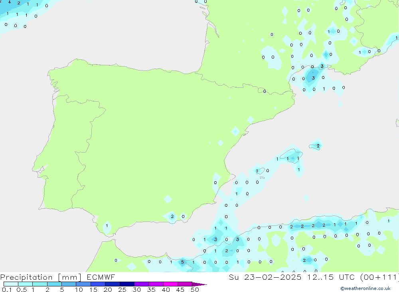Viewport: 399px width, 292px height.
Task: Click the 15 legend label
Action: click(93, 290)
